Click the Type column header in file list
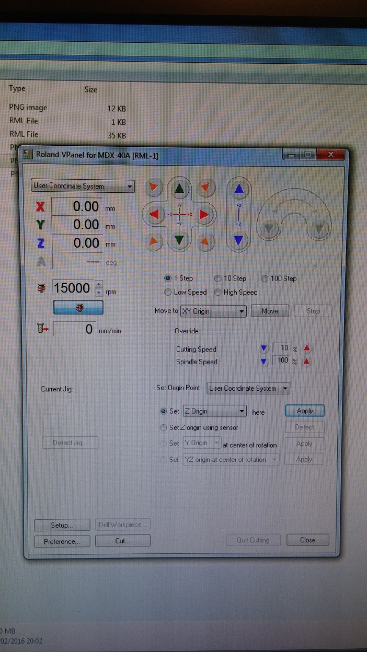This screenshot has height=652, width=367. [17, 89]
